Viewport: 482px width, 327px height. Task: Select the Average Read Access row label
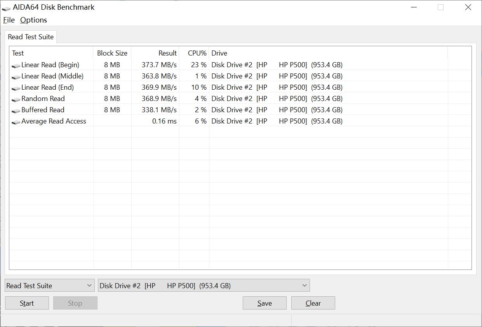tap(54, 121)
